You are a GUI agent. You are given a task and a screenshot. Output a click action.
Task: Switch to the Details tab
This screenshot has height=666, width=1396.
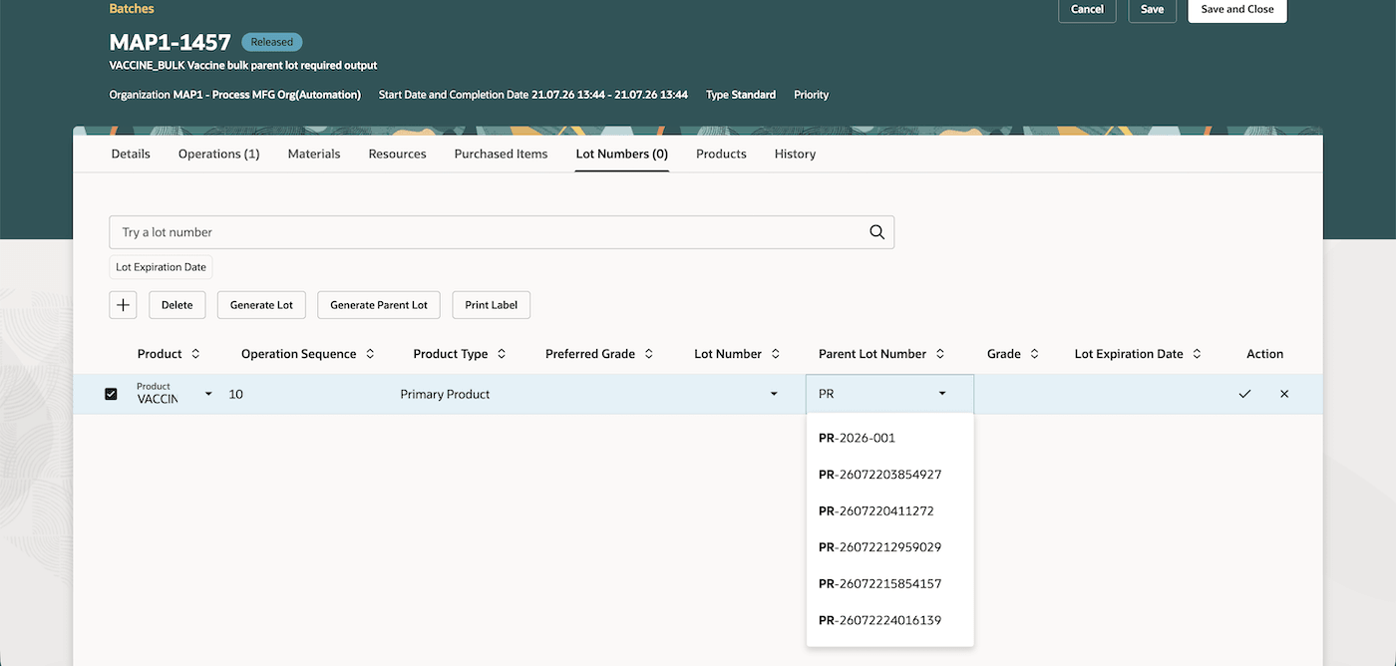(131, 154)
